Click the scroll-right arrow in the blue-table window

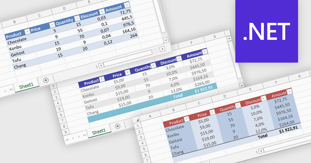coord(162,49)
